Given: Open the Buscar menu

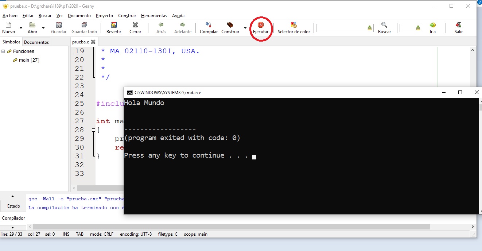Looking at the screenshot, I should point(45,16).
